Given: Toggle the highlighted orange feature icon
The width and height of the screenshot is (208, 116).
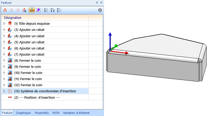Looking at the screenshot, I should point(32,10).
